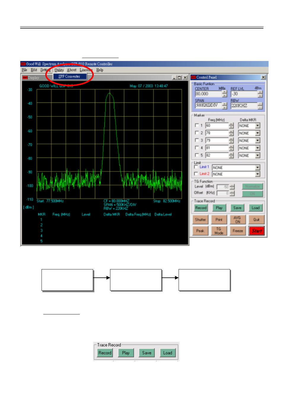Image resolution: width=283 pixels, height=400 pixels.
Task: Open Delta MKR dropdown for Marker 3
Action: tap(257, 140)
